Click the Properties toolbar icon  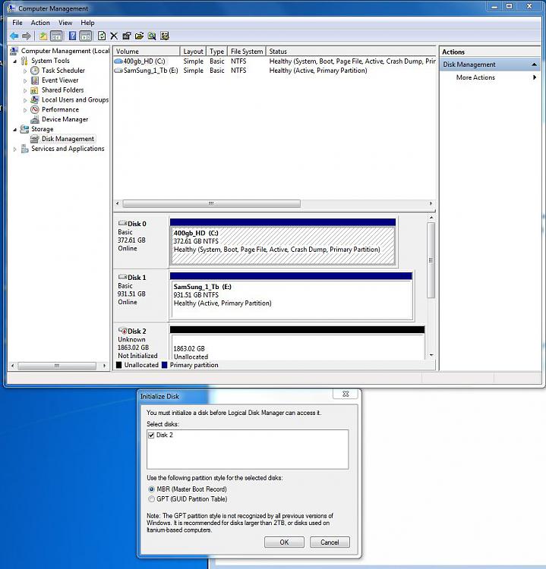tap(126, 36)
